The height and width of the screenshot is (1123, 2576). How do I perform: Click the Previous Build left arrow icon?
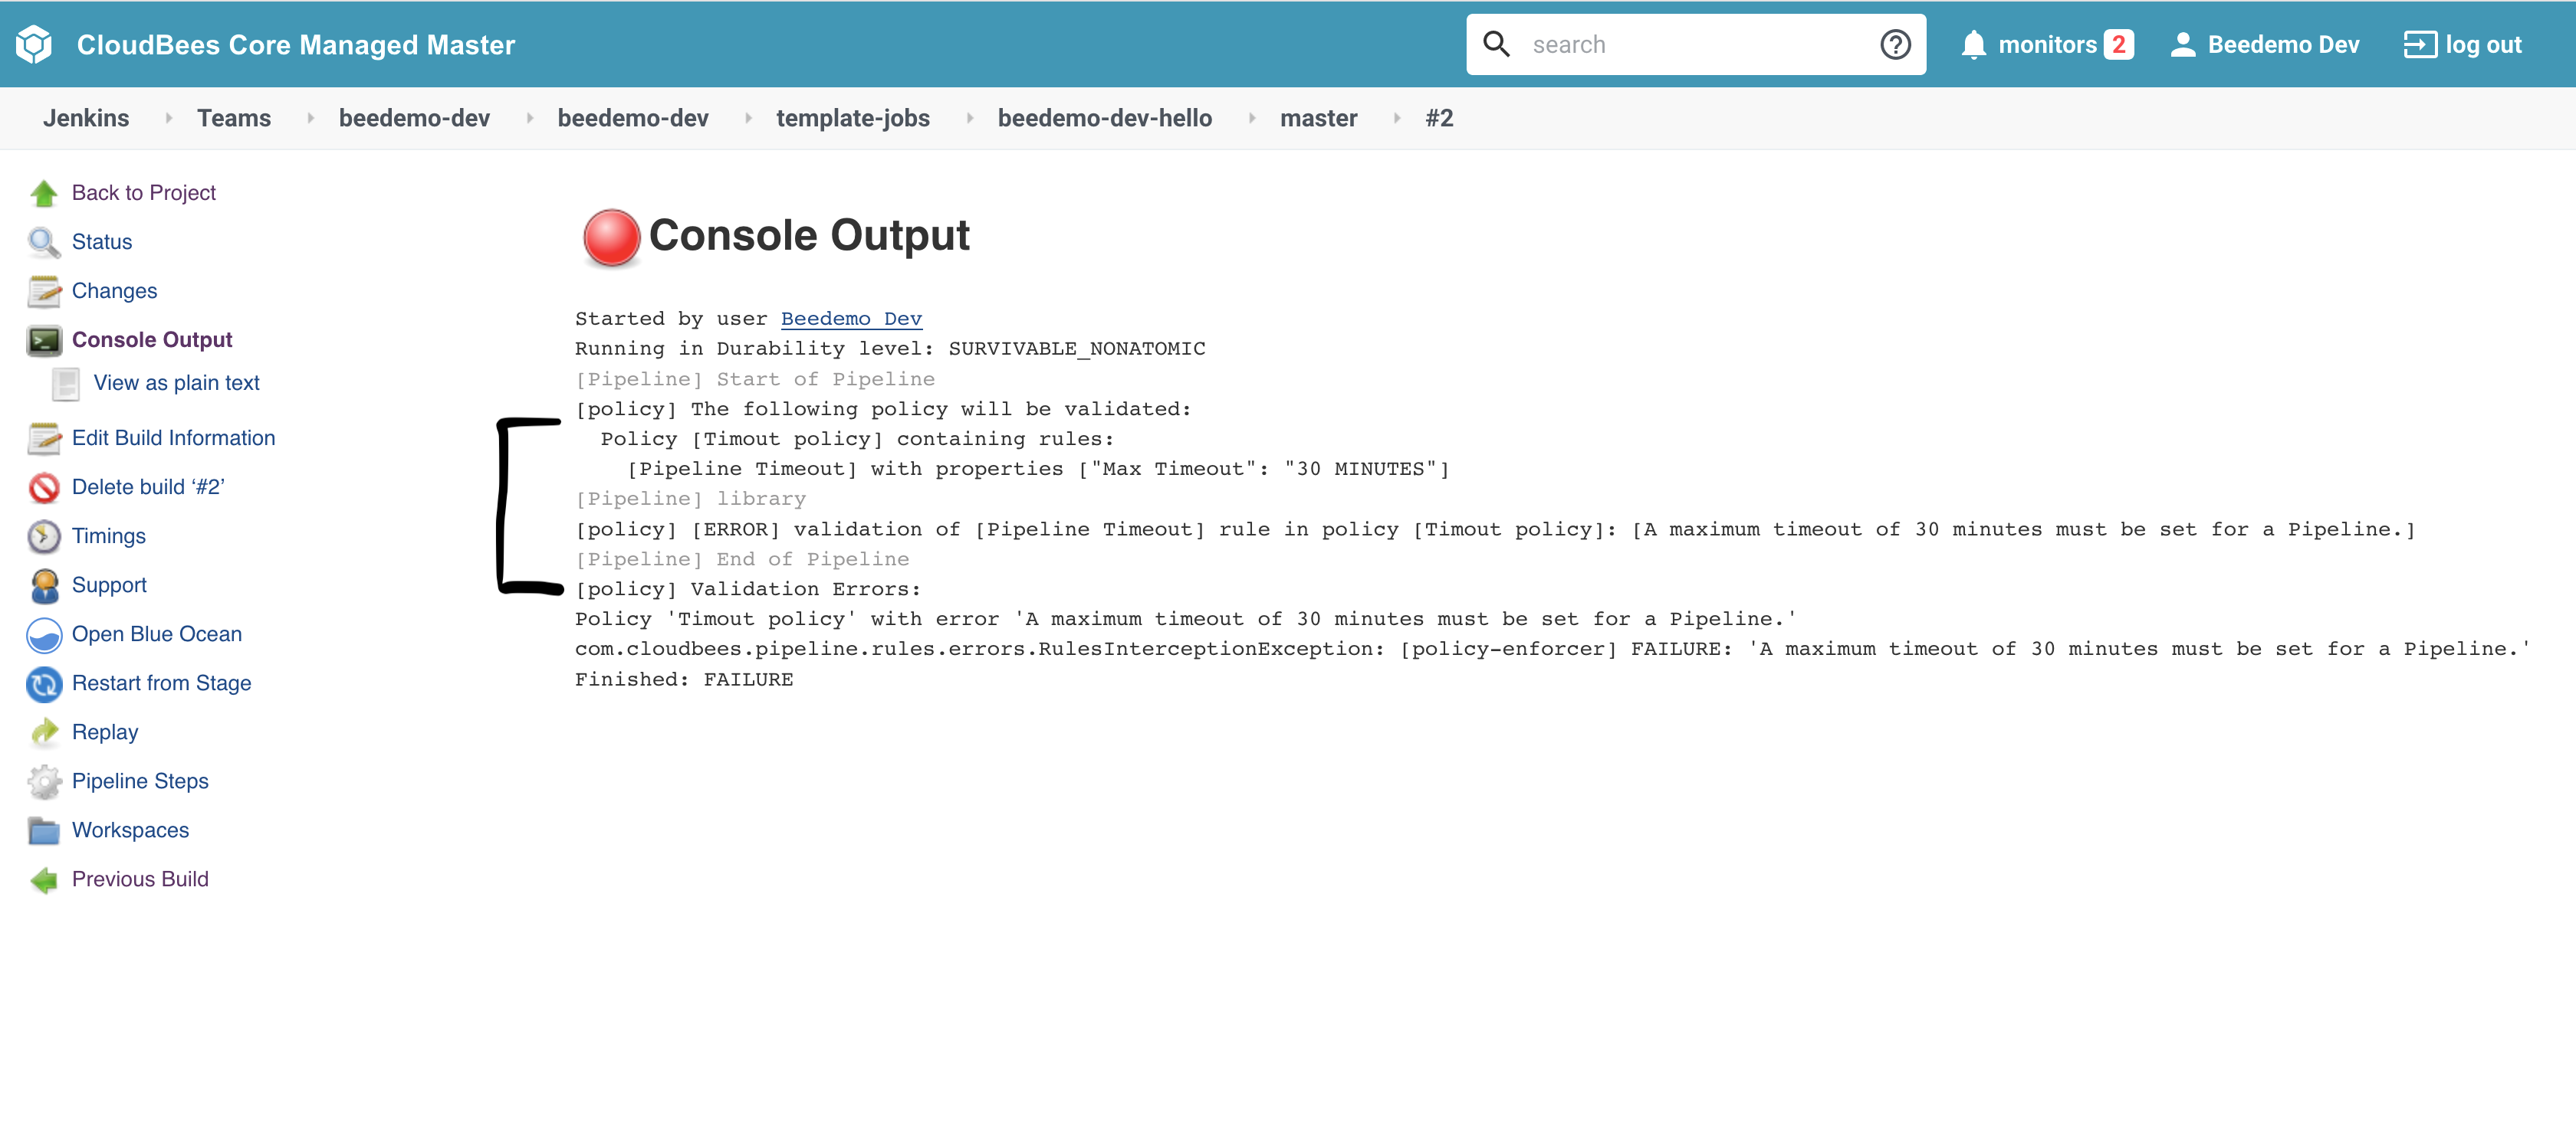(44, 879)
